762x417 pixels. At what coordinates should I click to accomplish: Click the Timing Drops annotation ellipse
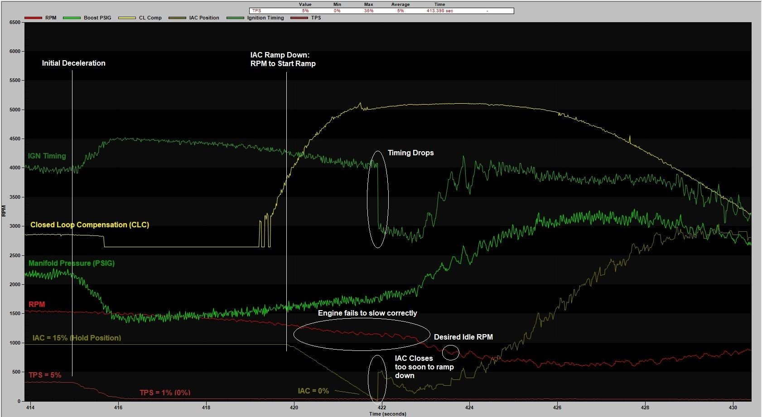point(377,199)
